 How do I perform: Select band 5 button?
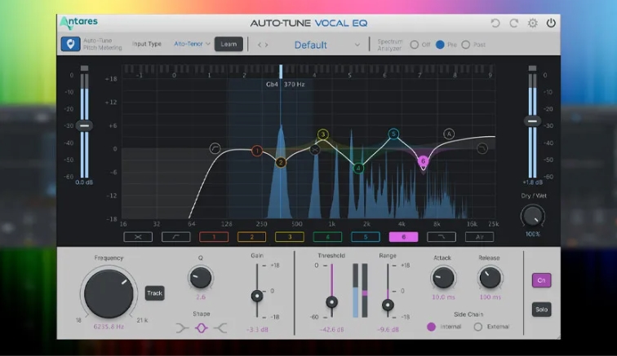[x=366, y=237]
